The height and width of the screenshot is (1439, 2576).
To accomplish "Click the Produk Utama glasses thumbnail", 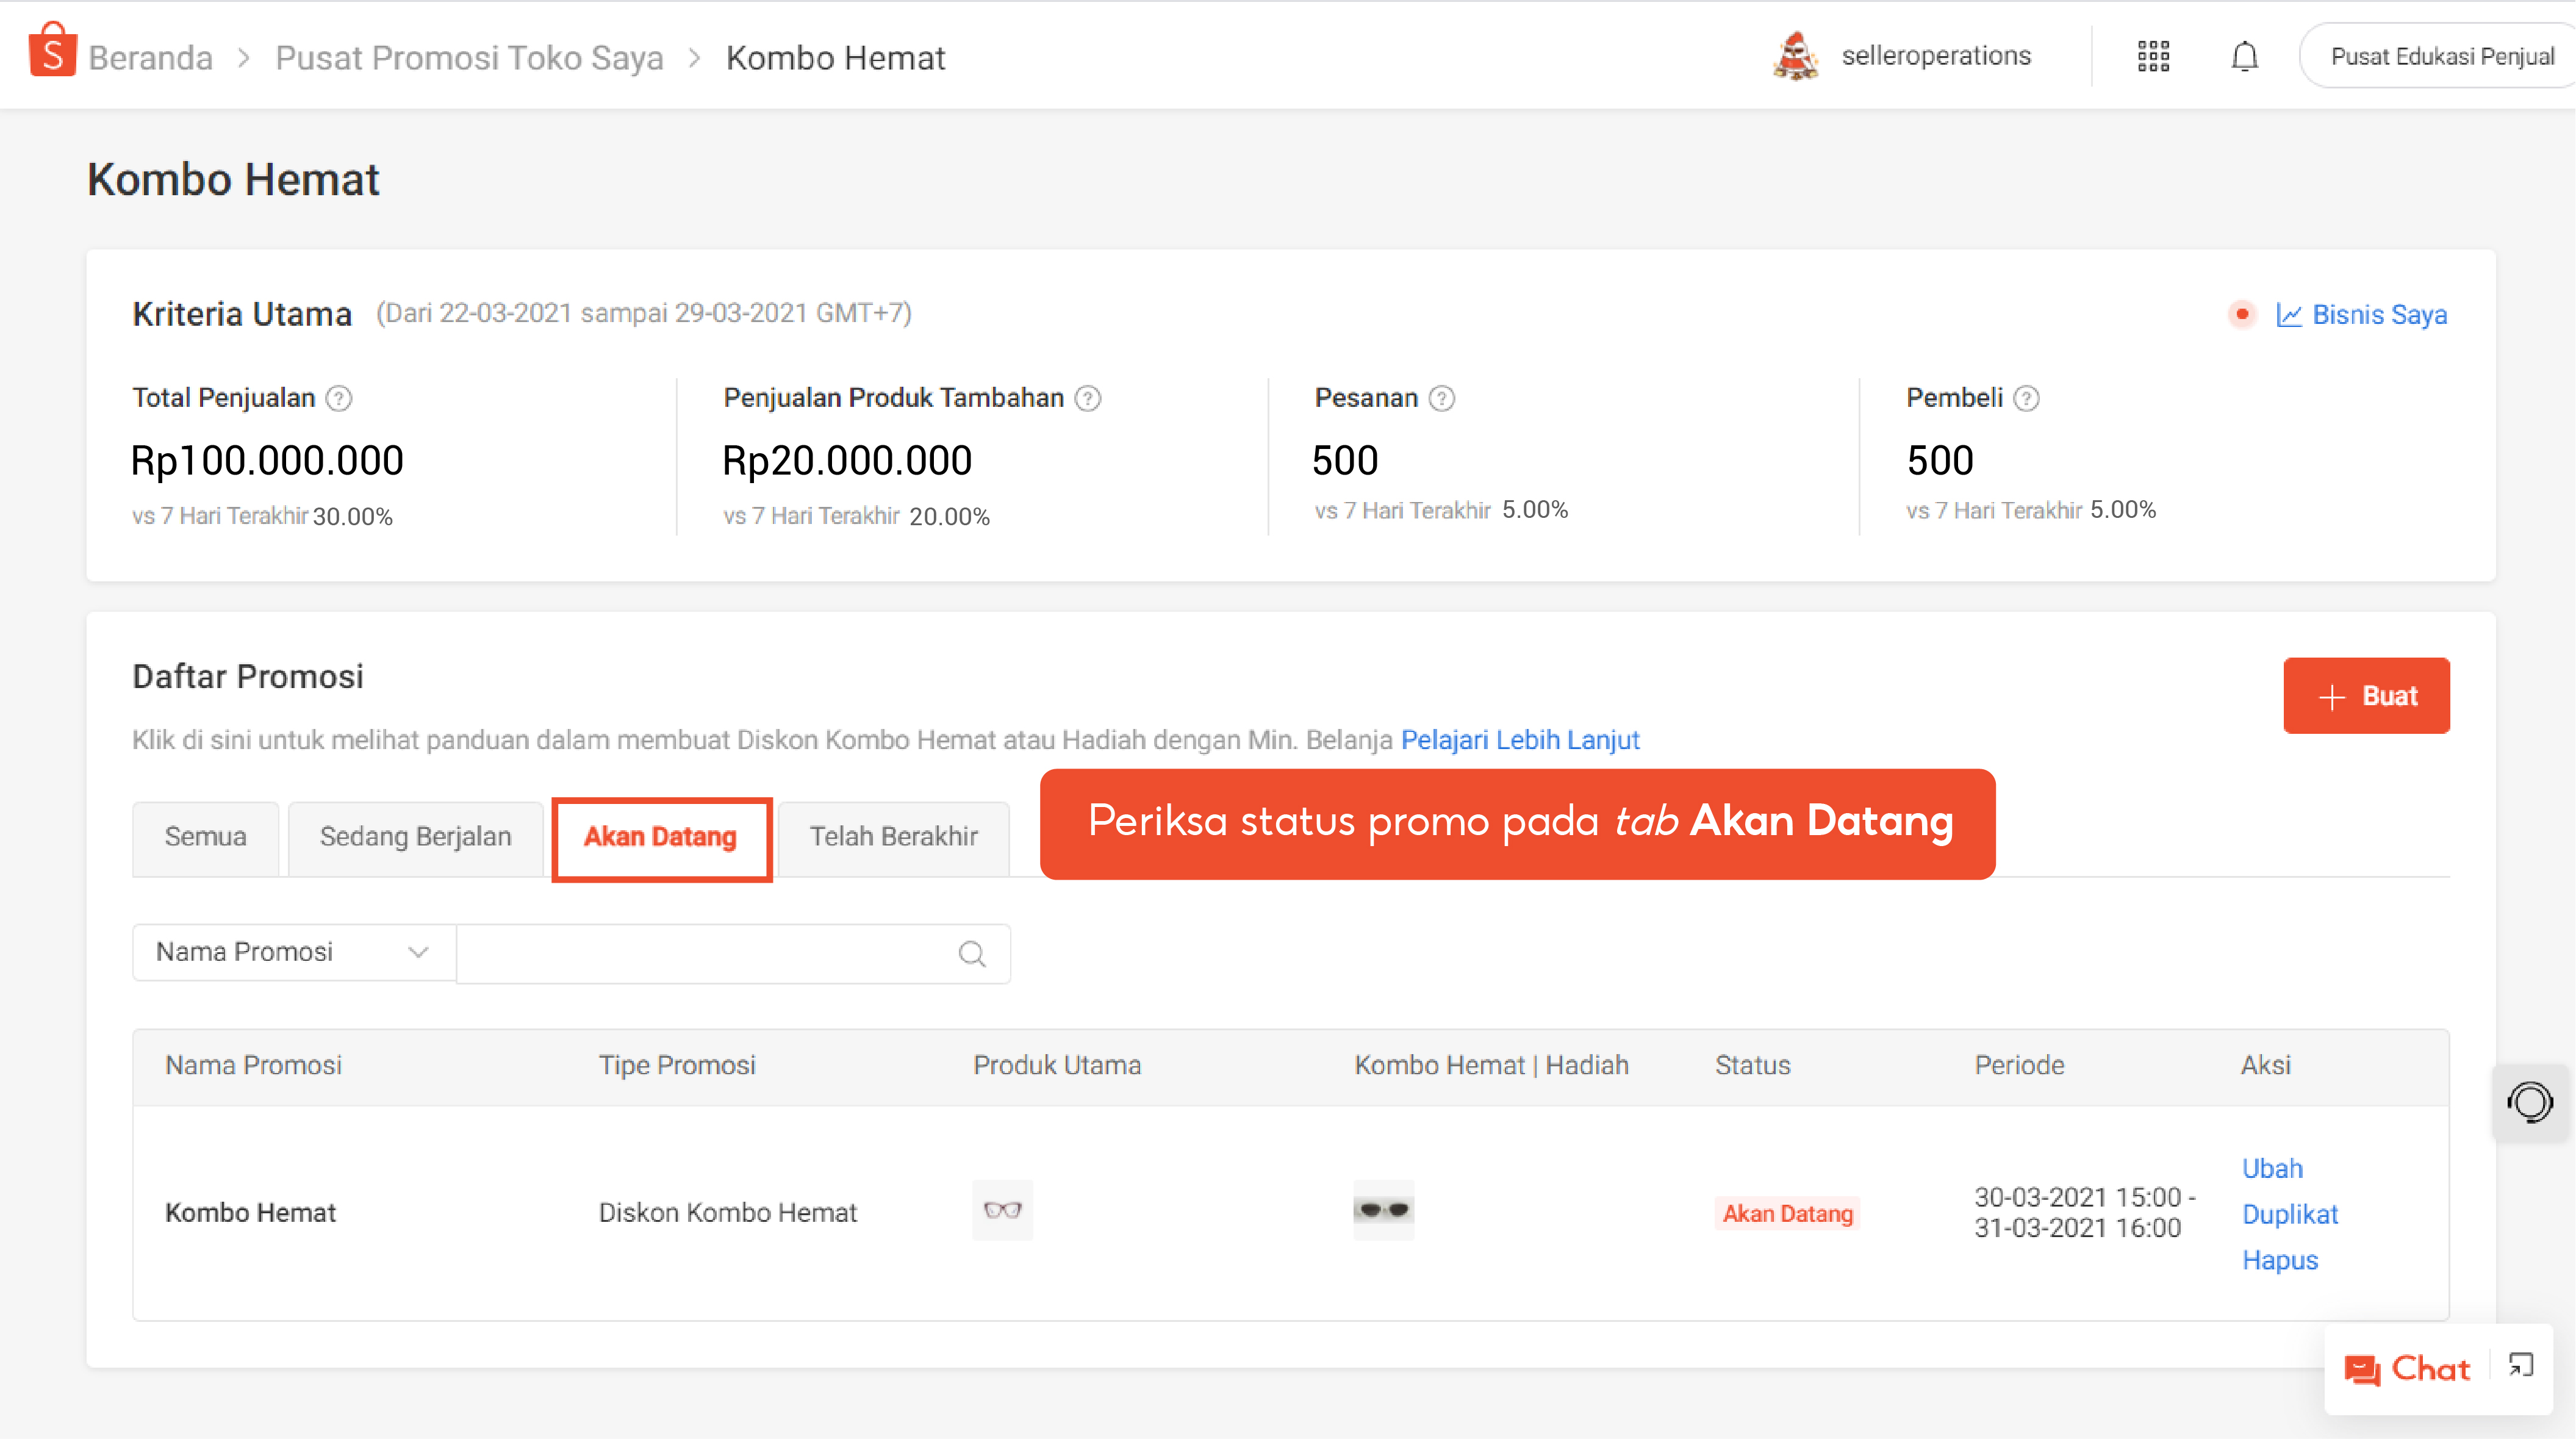I will [x=1002, y=1210].
